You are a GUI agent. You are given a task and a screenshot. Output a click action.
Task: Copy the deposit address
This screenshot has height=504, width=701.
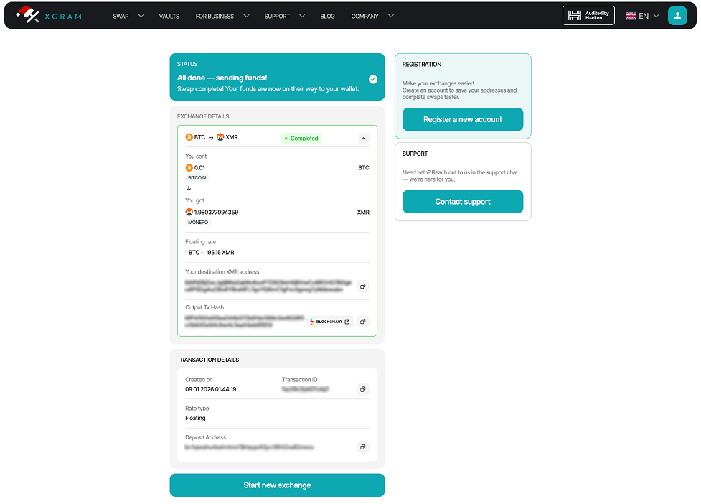tap(363, 447)
